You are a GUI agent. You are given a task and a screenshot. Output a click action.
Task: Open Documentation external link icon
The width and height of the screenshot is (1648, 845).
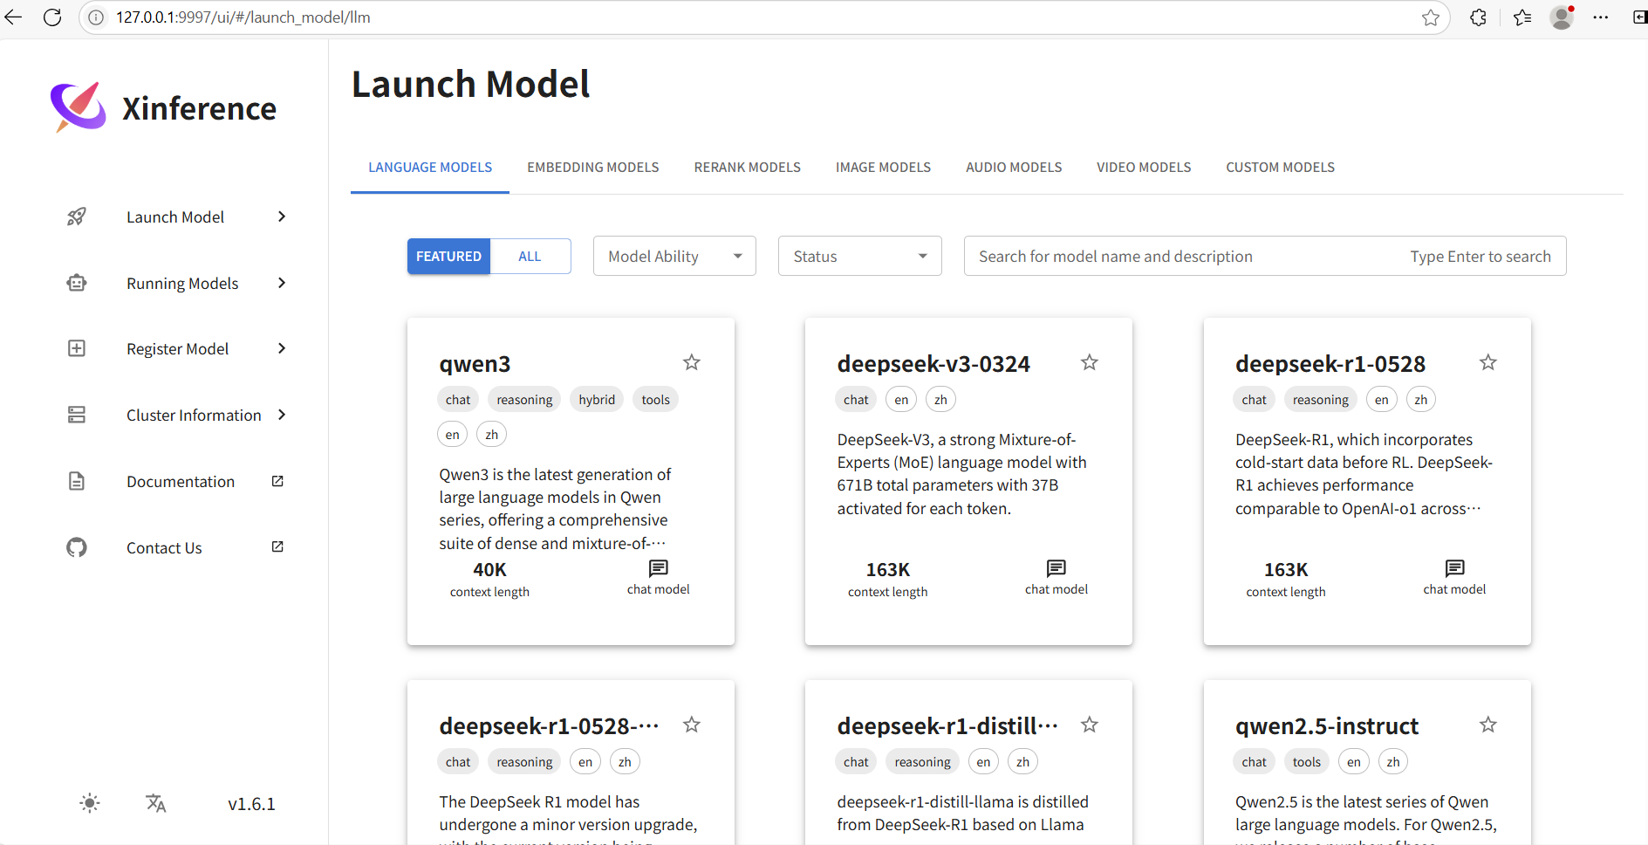277,481
